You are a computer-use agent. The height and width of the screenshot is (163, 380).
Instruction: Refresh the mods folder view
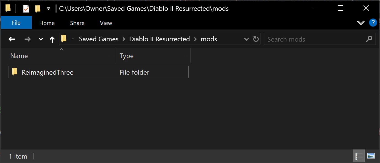point(256,39)
